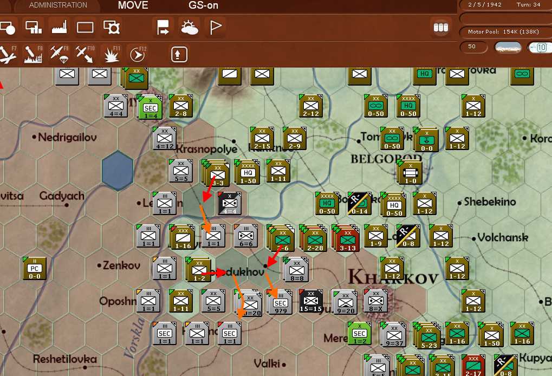Image resolution: width=552 pixels, height=376 pixels.
Task: Select the 1-9 infantry unit
Action: click(x=375, y=236)
